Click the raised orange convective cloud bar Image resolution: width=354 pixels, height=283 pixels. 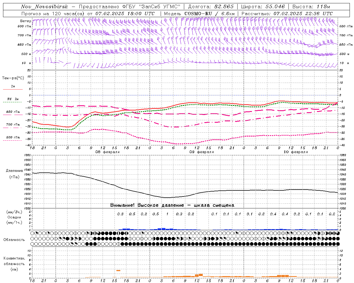118,271
